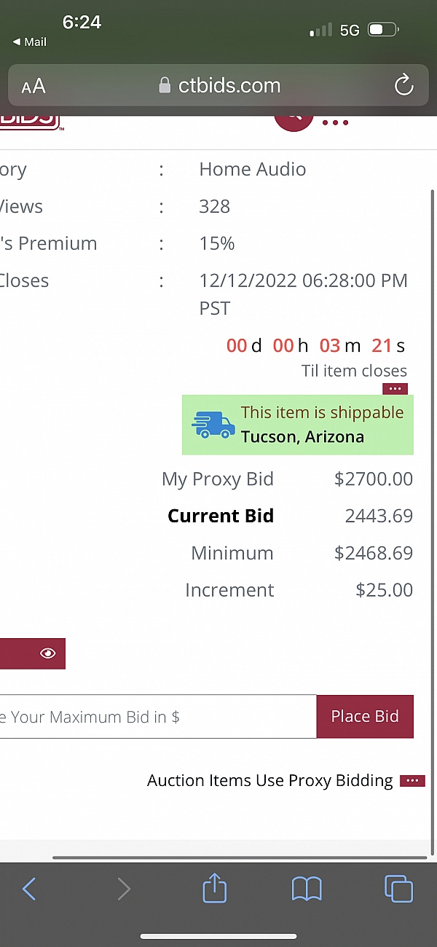
Task: Open the Share sheet icon
Action: 214,888
